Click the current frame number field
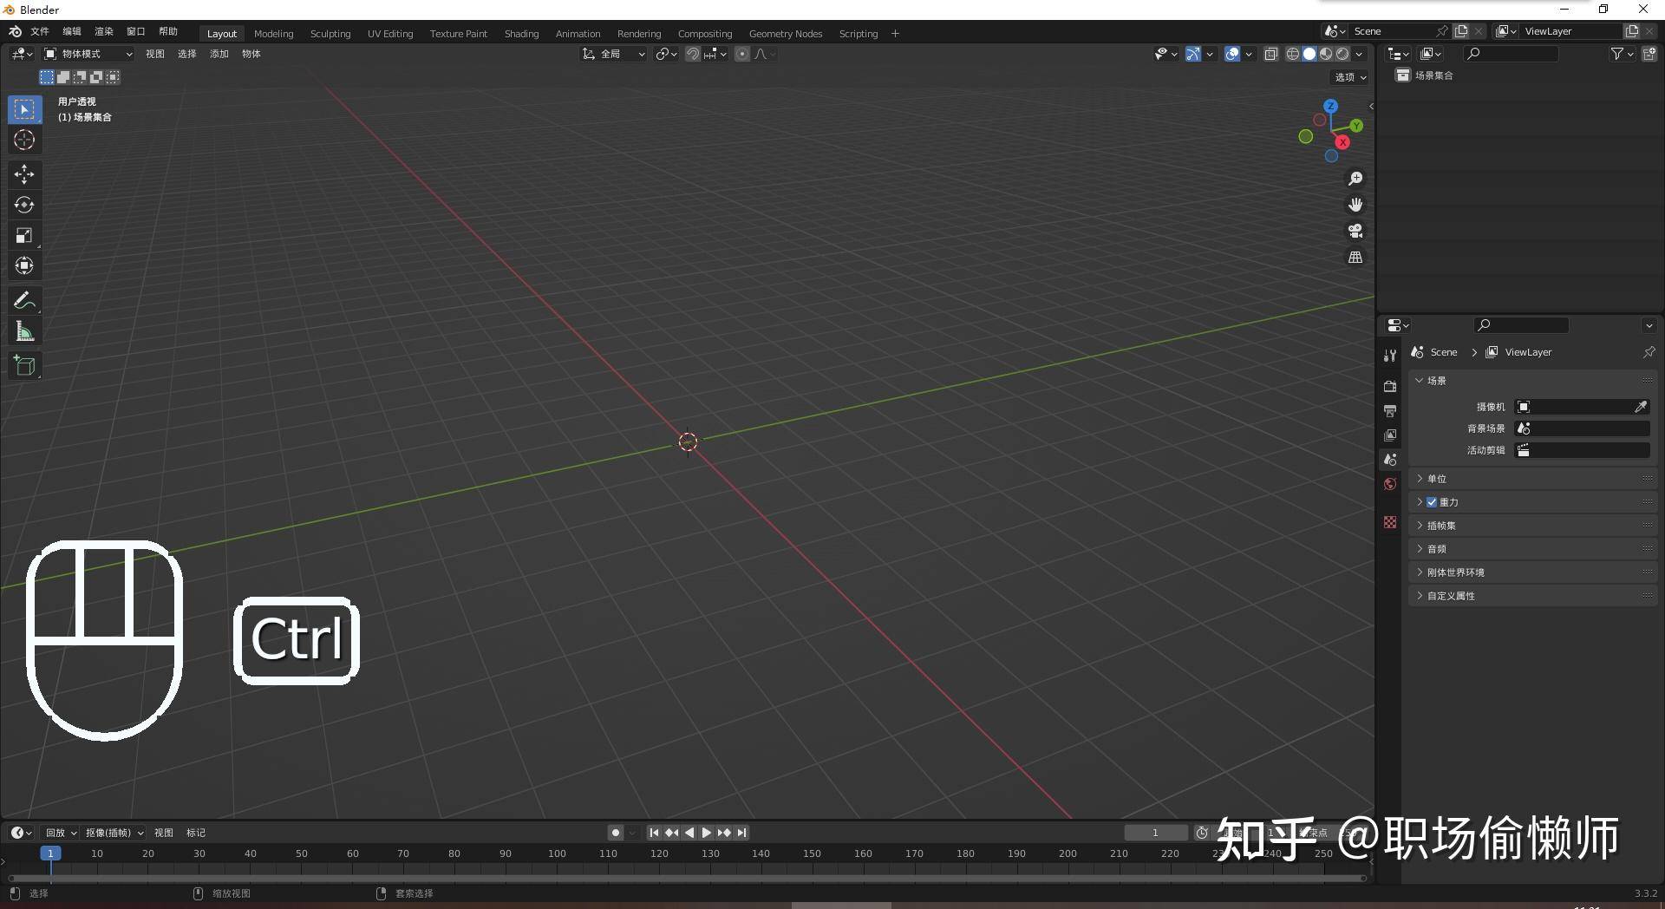 click(x=1155, y=833)
